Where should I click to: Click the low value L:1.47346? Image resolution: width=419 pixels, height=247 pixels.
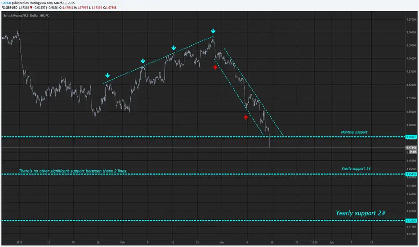(x=95, y=8)
